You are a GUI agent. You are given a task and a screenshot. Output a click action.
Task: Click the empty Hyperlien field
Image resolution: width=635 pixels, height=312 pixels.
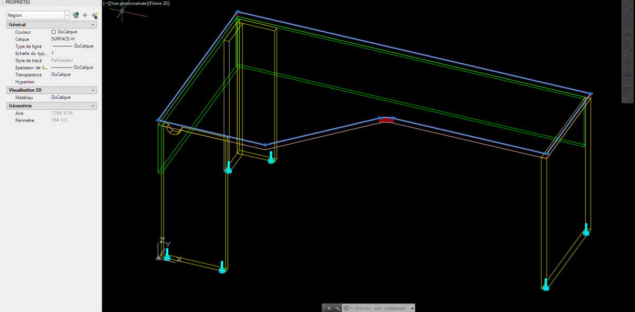73,82
